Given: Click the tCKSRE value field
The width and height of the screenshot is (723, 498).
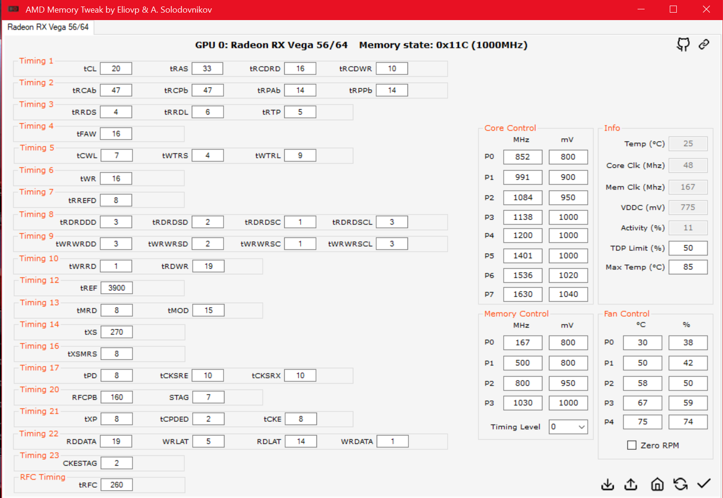Looking at the screenshot, I should tap(208, 376).
